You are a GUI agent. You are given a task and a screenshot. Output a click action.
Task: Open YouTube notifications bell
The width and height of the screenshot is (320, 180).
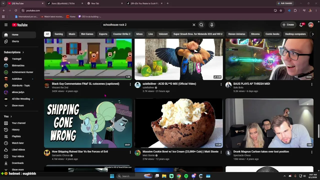[301, 25]
